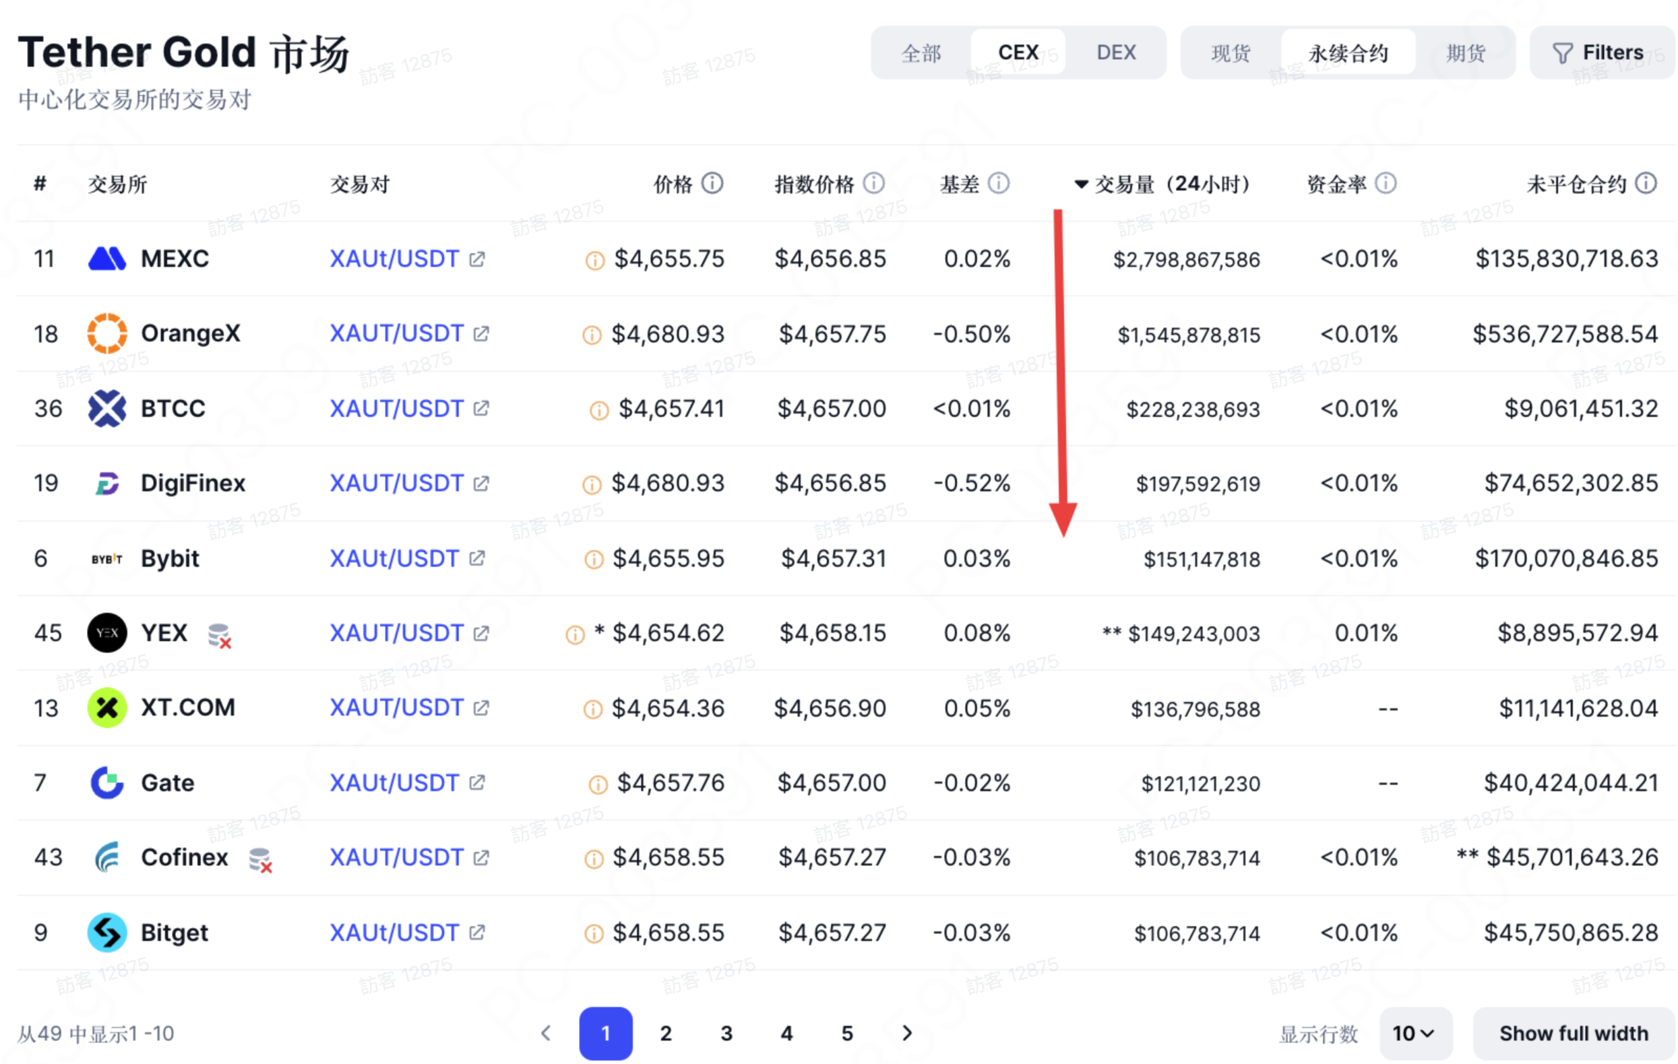Click the Bitget exchange logo
The image size is (1678, 1064).
tap(106, 933)
